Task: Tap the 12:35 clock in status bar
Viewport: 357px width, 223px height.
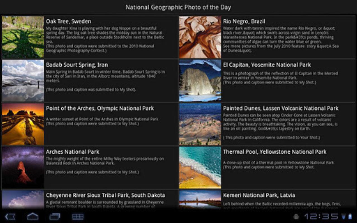Action: [321, 217]
